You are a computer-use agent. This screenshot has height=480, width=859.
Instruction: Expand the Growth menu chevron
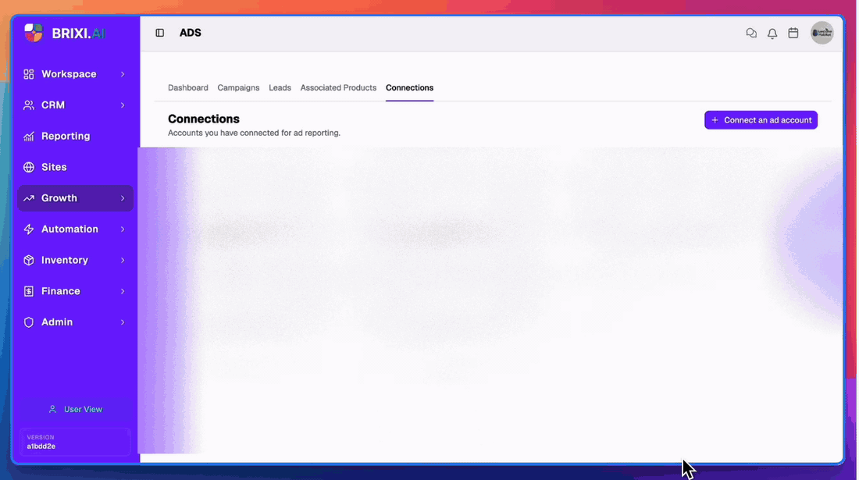pos(123,198)
